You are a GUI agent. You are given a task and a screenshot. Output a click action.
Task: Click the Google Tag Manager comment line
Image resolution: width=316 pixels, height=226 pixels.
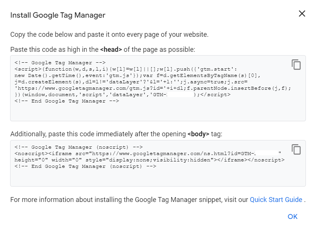[59, 62]
